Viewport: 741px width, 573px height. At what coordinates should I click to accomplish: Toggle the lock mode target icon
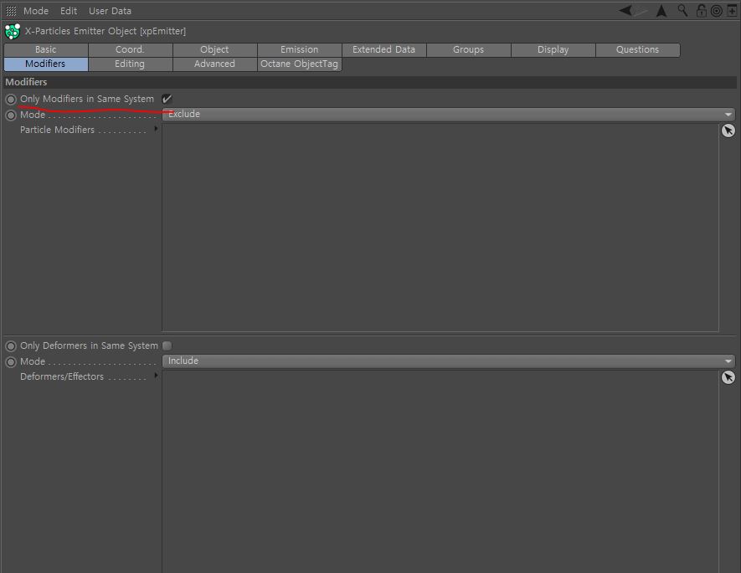point(717,11)
